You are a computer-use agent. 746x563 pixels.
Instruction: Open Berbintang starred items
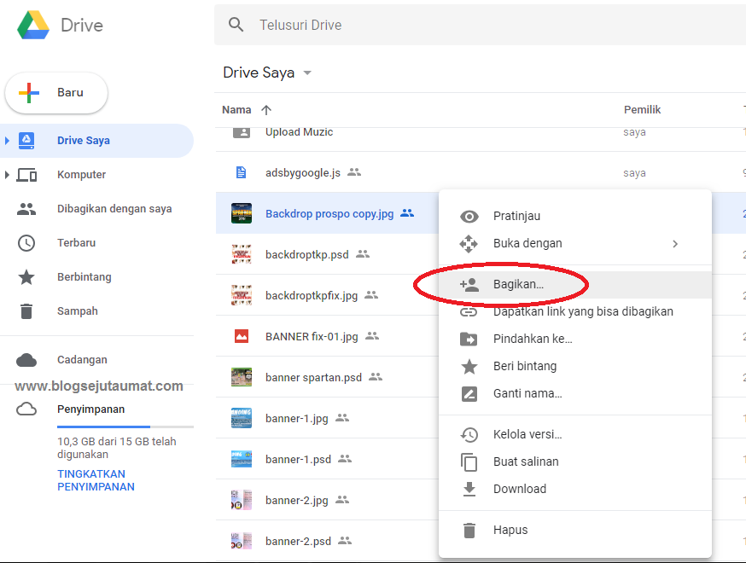pos(84,277)
